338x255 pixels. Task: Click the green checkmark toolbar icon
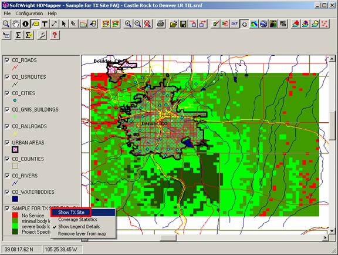215,24
